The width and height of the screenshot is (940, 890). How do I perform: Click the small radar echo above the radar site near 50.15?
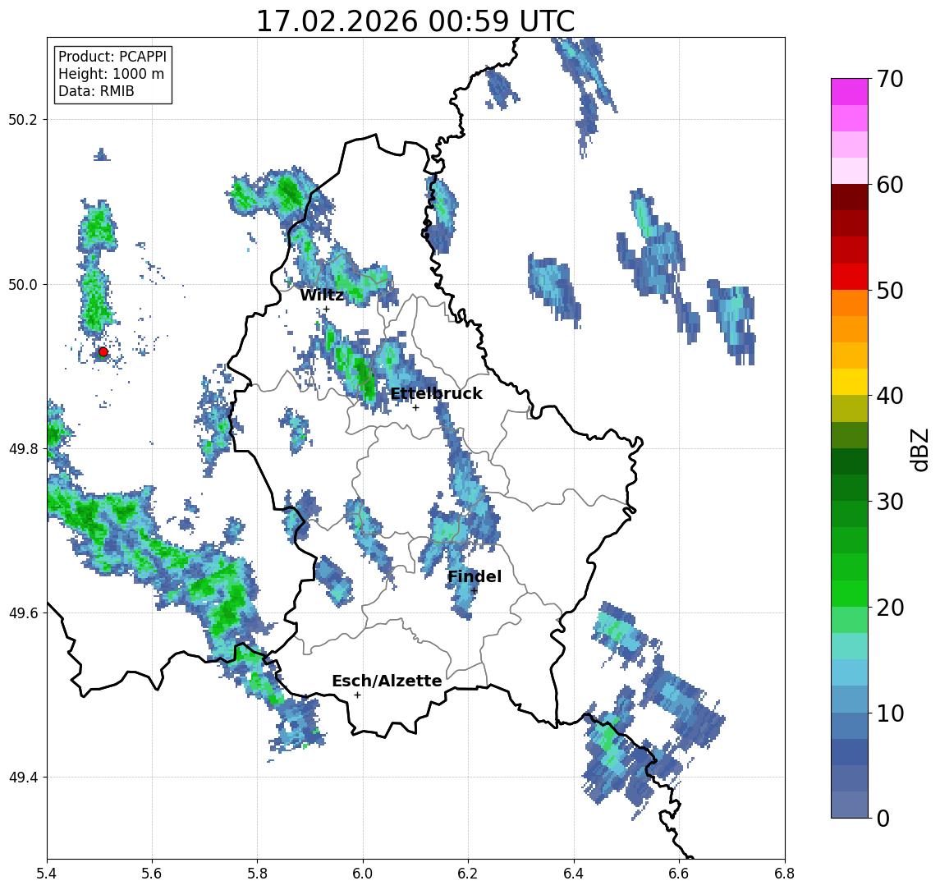click(x=102, y=154)
